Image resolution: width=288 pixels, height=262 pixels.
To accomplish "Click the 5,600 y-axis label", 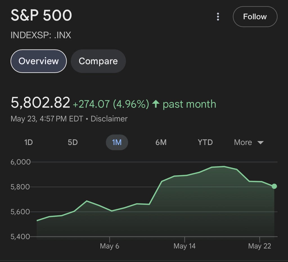I will [x=20, y=212].
